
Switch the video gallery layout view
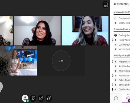[x=106, y=5]
